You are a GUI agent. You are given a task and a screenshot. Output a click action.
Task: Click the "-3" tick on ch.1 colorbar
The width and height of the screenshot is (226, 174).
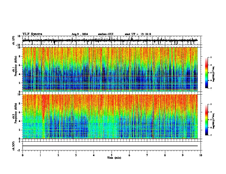(x=210, y=57)
